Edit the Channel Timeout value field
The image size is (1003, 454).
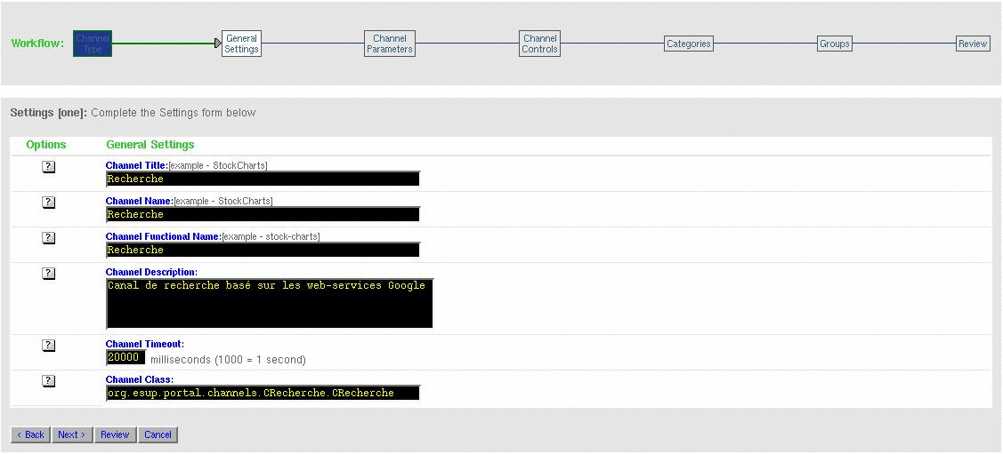(125, 357)
